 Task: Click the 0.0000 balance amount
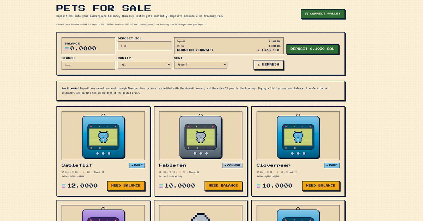83,49
